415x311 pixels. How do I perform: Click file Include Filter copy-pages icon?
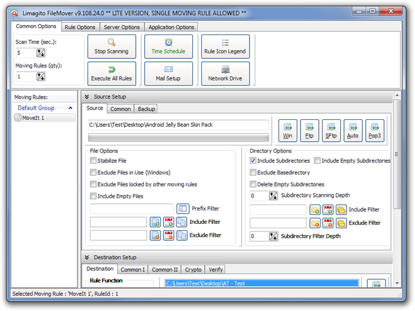[182, 222]
